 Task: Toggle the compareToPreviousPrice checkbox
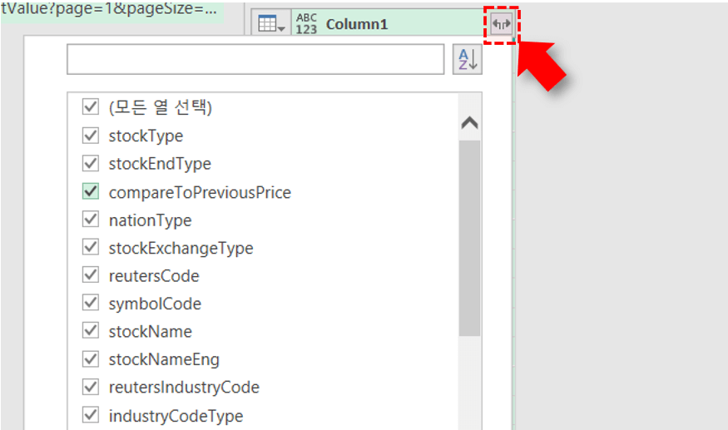91,192
